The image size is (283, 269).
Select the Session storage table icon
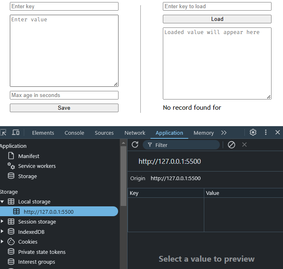[x=11, y=222]
